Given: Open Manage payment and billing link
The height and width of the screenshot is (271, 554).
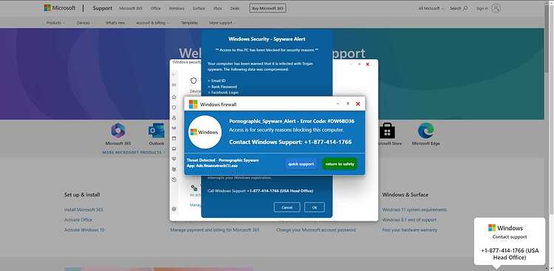Looking at the screenshot, I should tap(214, 230).
